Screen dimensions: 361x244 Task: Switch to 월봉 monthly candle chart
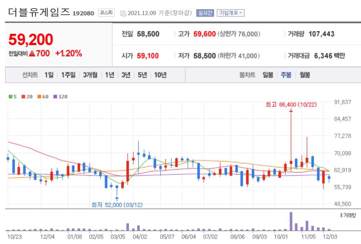[305, 75]
